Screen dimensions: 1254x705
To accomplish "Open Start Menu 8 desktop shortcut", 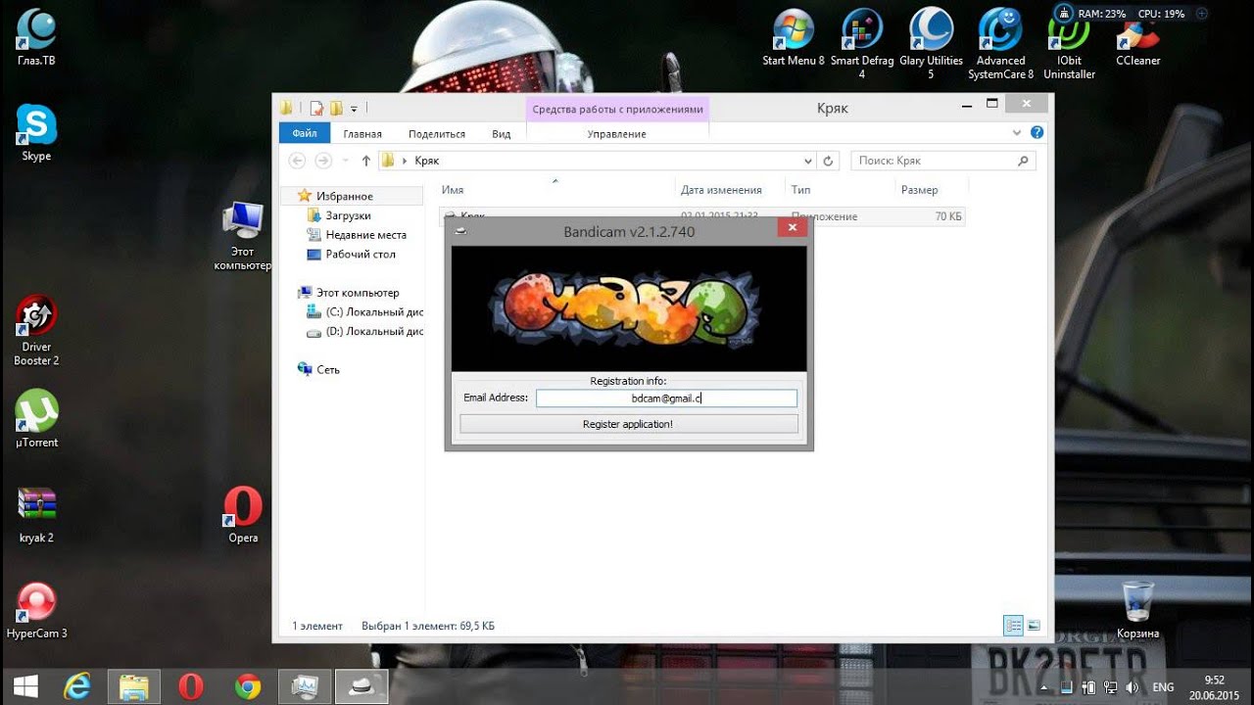I will [793, 37].
